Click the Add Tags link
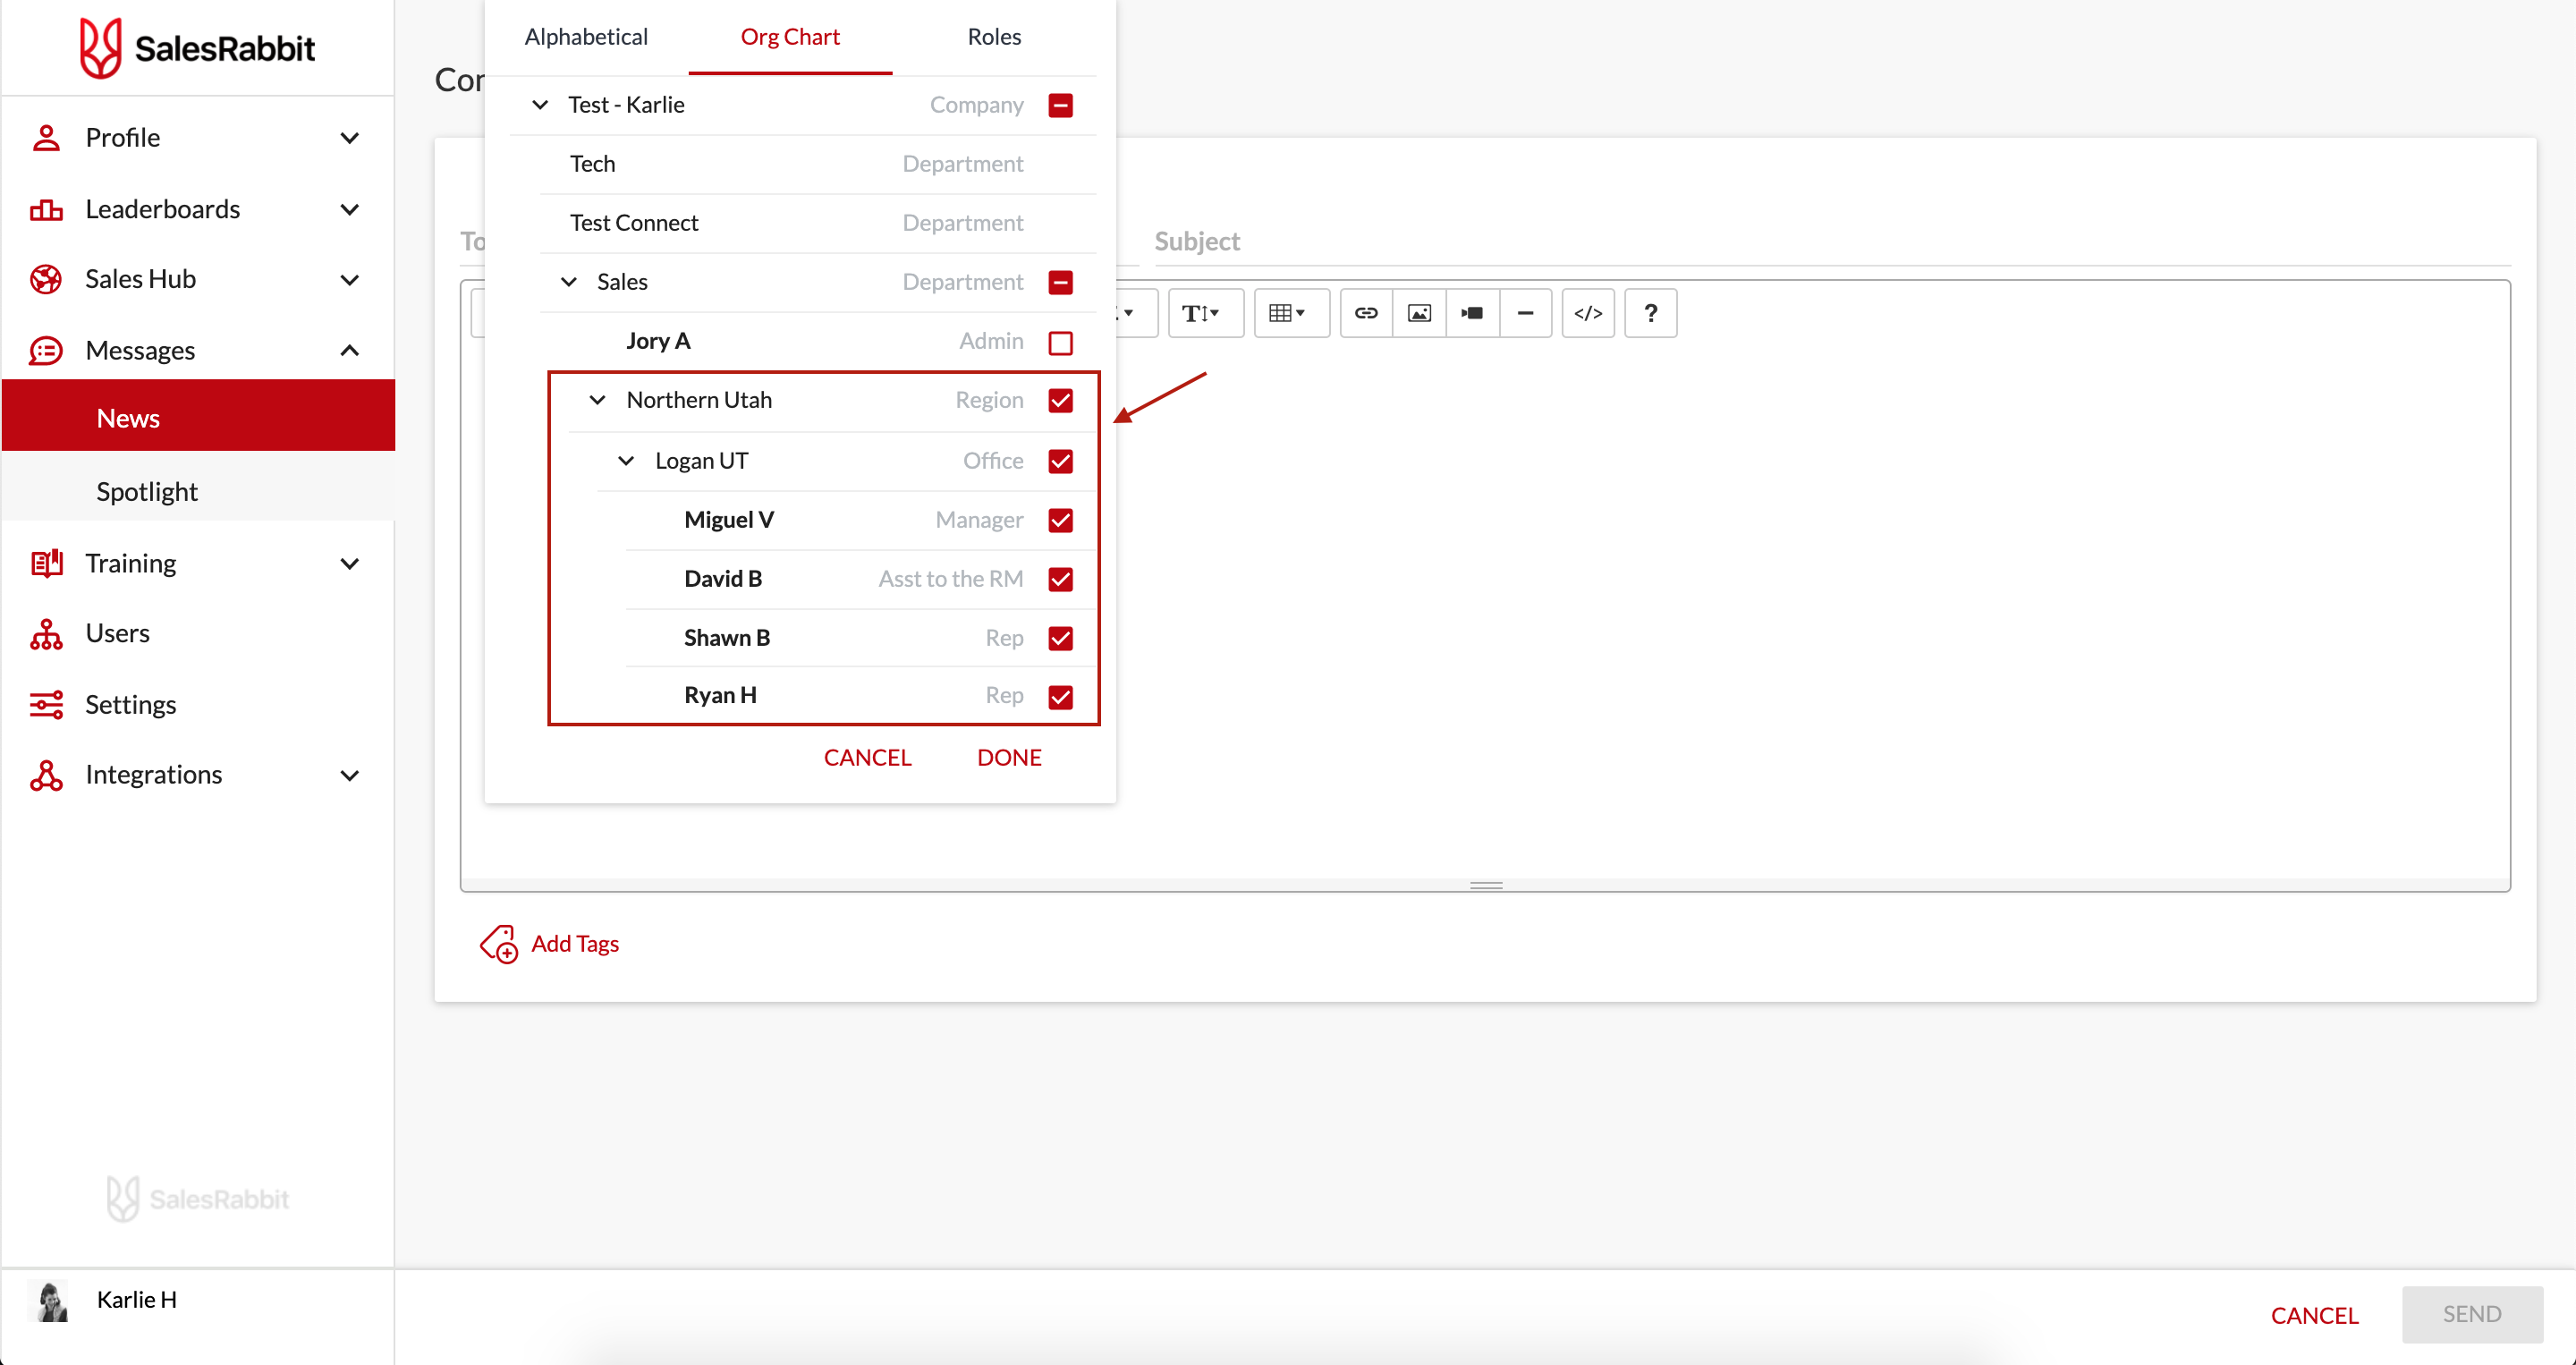 [575, 943]
